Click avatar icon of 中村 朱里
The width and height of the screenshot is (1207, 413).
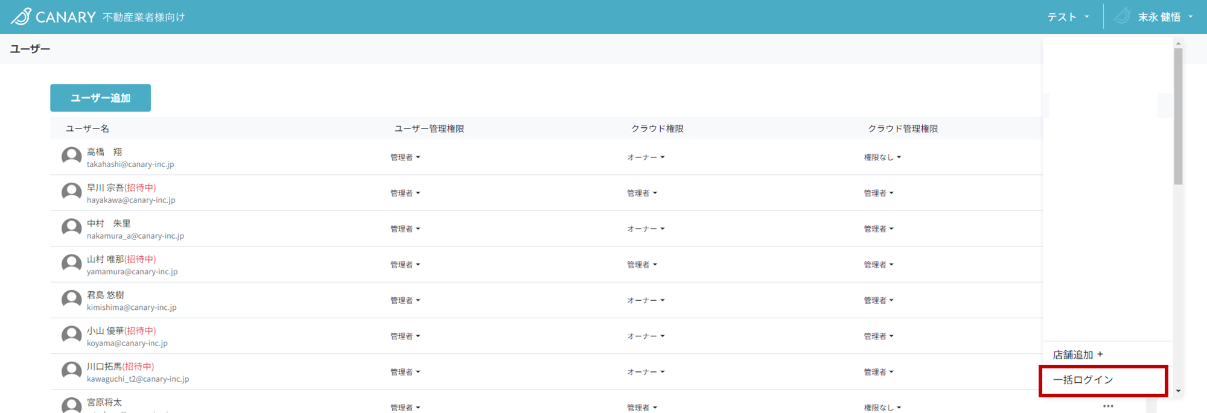coord(72,229)
